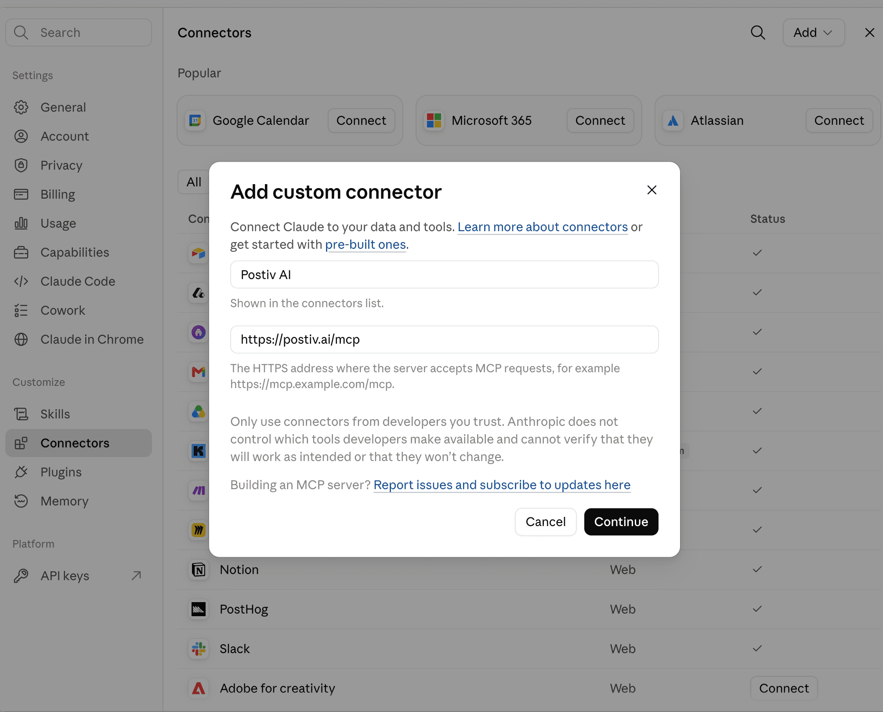Open Plugins plug icon

point(21,472)
